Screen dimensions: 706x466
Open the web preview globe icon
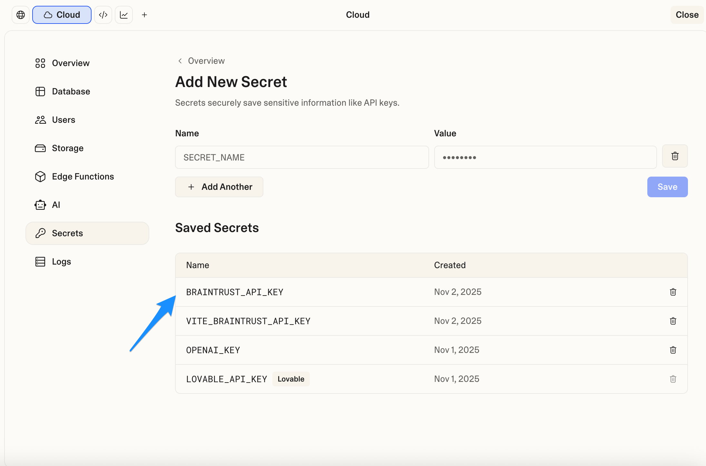tap(20, 15)
